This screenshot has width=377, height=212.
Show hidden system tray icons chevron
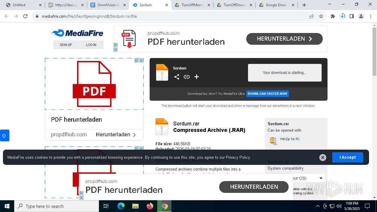point(318,206)
